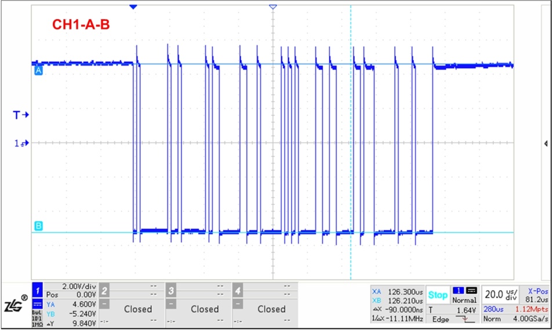Click the black trigger coupling icon beside source 1
This screenshot has width=553, height=330.
pyautogui.click(x=472, y=290)
